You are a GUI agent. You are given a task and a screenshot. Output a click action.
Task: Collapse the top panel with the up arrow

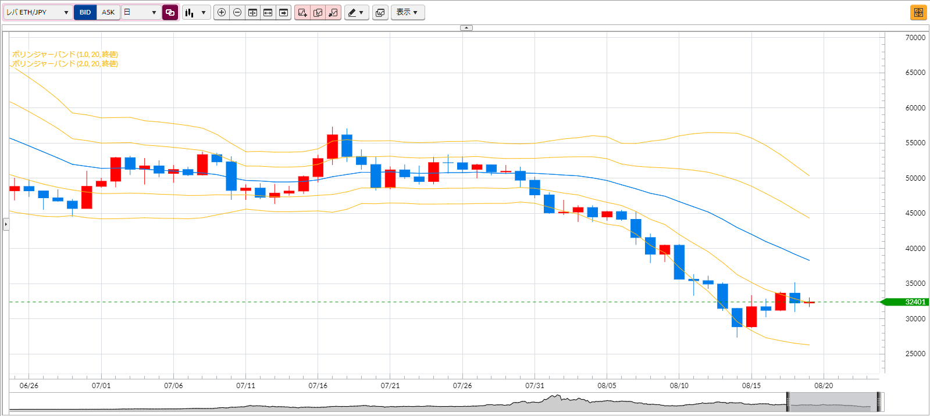tap(466, 27)
